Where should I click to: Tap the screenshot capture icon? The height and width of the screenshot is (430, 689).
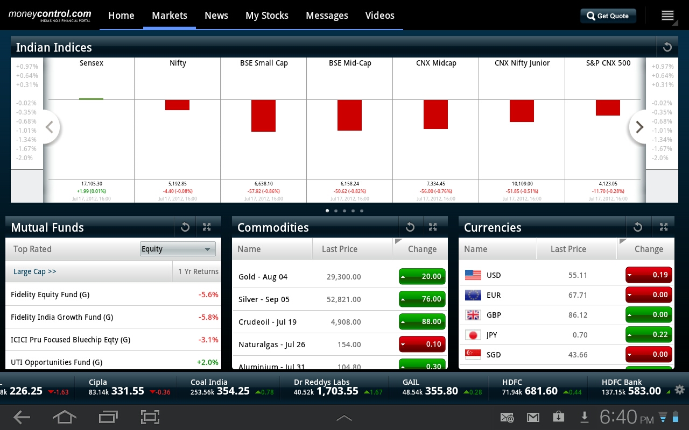(x=150, y=417)
